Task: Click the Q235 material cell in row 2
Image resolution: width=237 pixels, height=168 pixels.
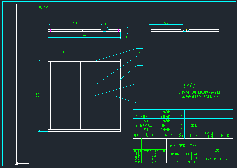Action: 194,125
